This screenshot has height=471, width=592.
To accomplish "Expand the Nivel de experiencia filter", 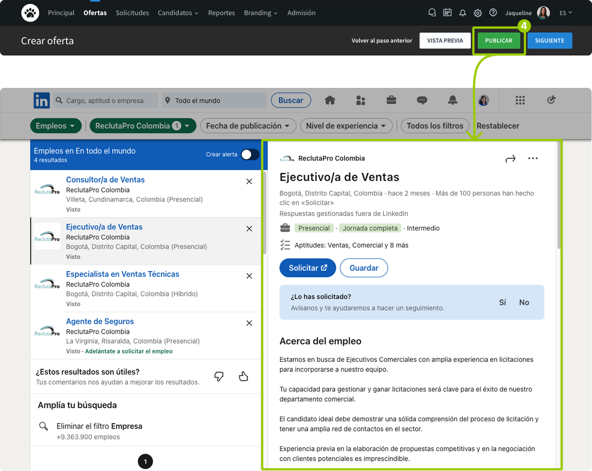I will tap(346, 126).
